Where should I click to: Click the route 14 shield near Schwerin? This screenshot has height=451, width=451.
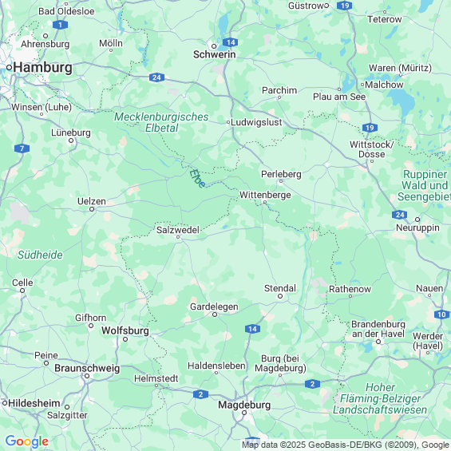tap(231, 42)
